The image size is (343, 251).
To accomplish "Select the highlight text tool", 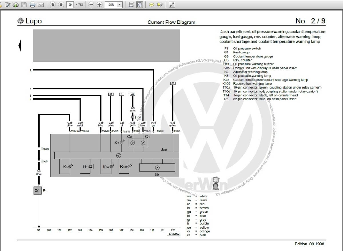I will (x=160, y=5).
